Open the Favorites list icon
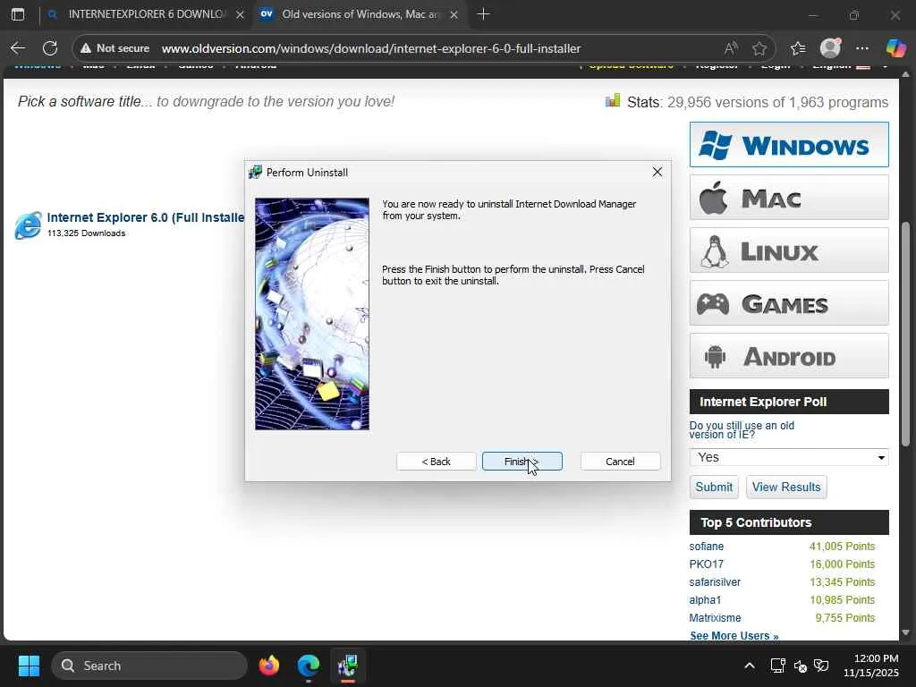916x687 pixels. pyautogui.click(x=798, y=48)
